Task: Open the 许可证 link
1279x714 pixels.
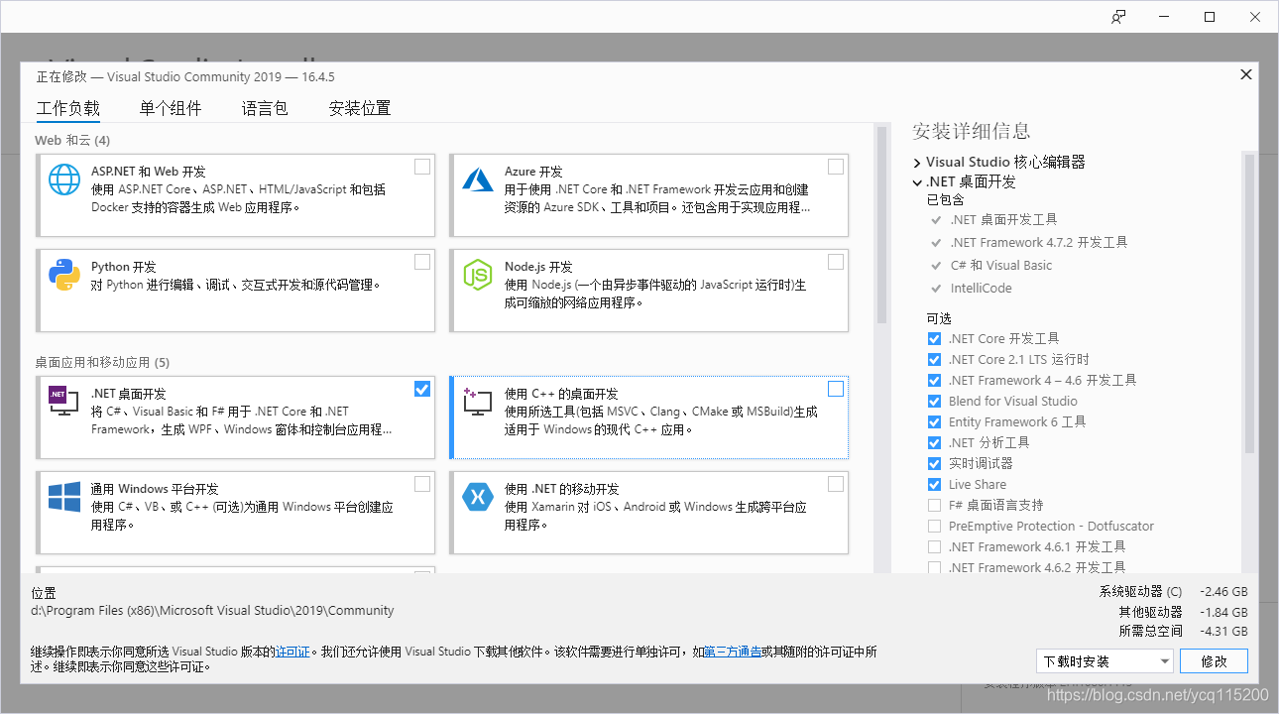Action: coord(292,652)
